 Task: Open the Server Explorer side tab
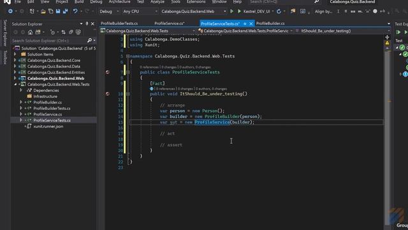(x=4, y=33)
